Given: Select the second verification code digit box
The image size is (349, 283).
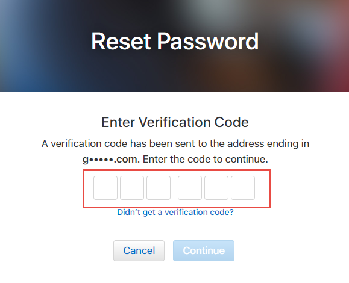Looking at the screenshot, I should point(132,188).
